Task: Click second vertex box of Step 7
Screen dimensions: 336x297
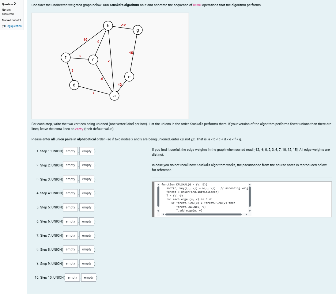Action: coord(87,235)
